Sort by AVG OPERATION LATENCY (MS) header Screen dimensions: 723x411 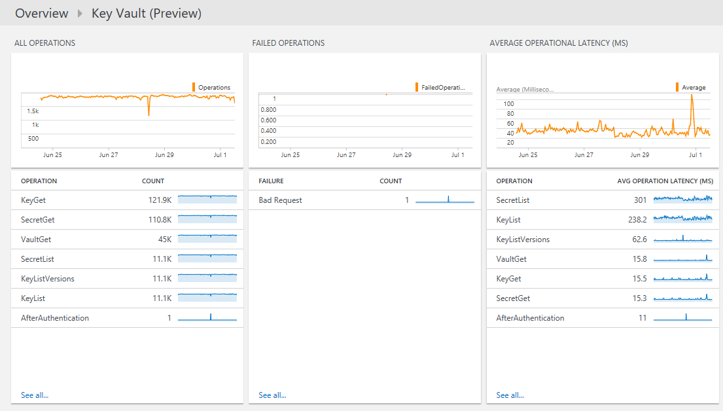point(665,181)
